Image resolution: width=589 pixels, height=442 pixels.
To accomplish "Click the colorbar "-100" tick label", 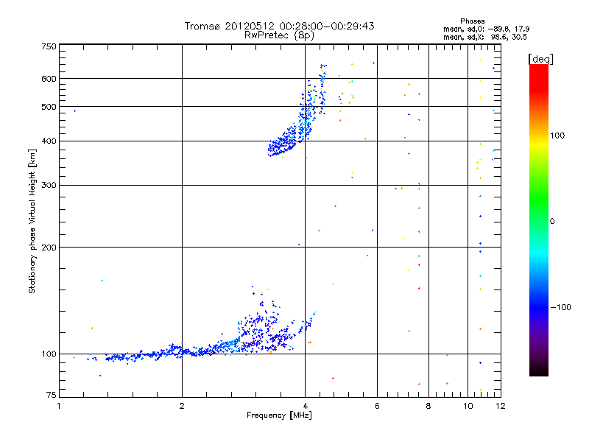I will (560, 307).
